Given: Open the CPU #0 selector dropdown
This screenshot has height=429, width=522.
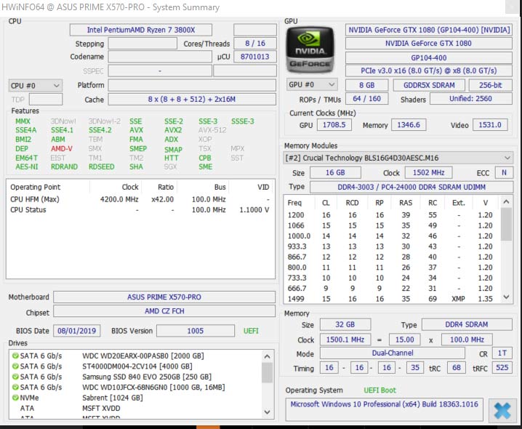Looking at the screenshot, I should 35,85.
